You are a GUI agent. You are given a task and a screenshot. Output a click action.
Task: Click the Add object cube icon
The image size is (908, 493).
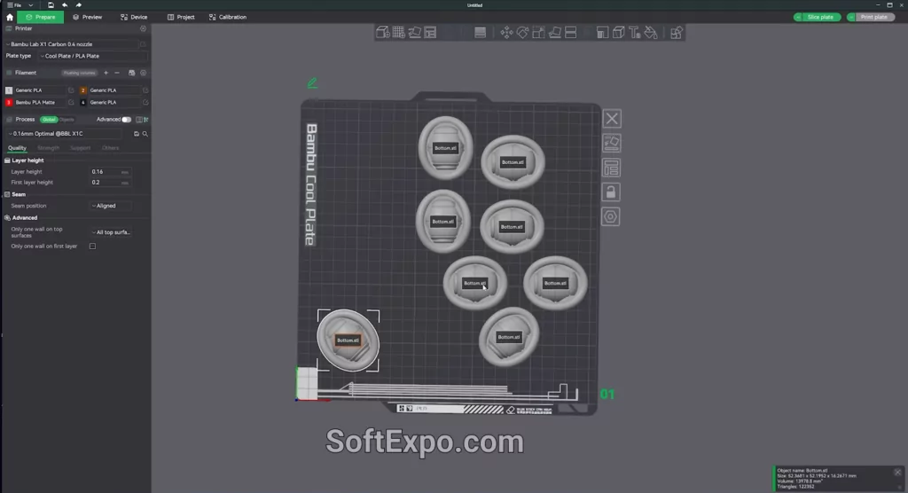[382, 33]
